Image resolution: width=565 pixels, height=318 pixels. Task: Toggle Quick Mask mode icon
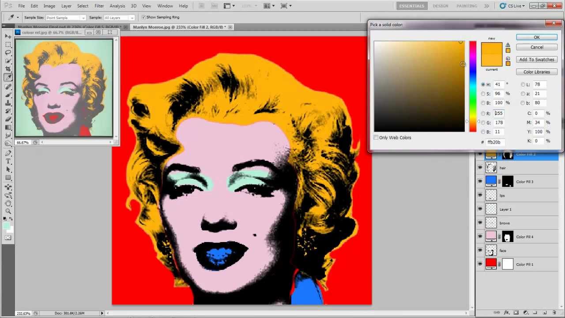coord(8,238)
